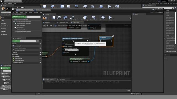
Task: Click the Find icon in the Blueprint toolbar
Action: click(x=65, y=18)
